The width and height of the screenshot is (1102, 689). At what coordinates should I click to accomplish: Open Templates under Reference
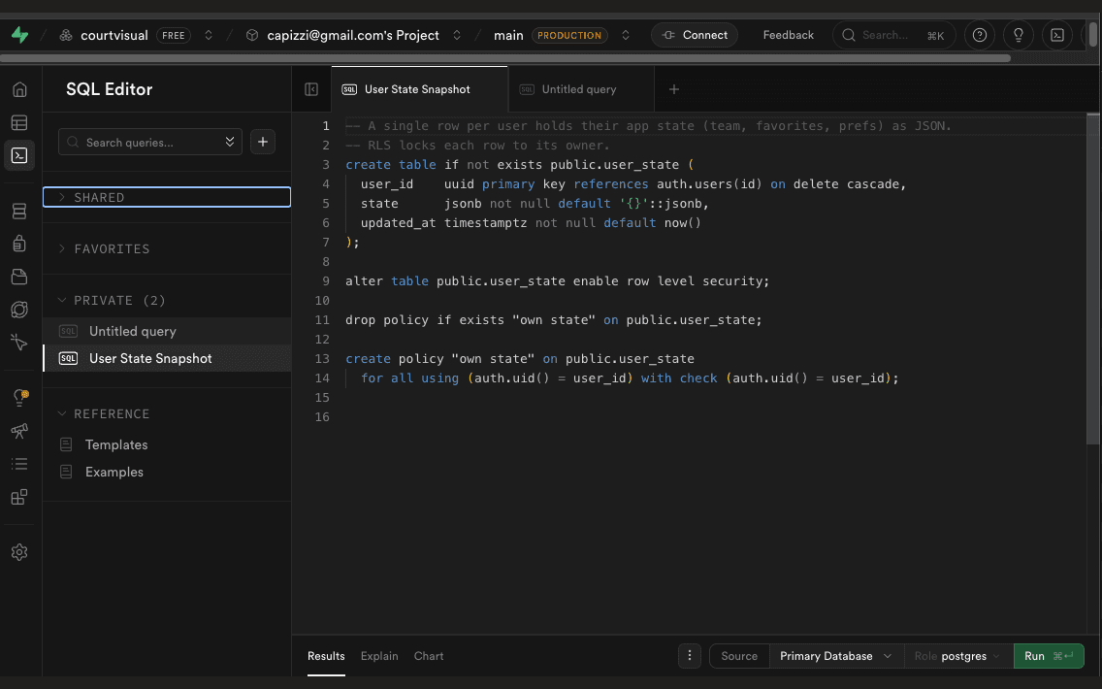coord(116,445)
